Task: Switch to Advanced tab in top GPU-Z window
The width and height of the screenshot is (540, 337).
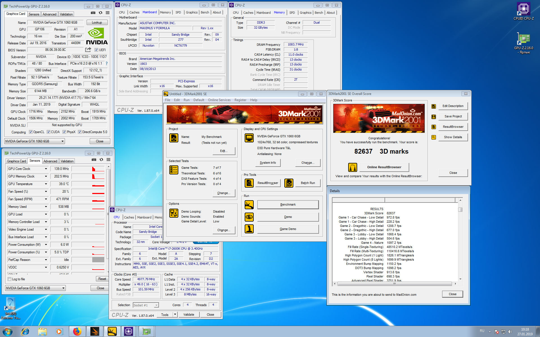Action: (49, 14)
